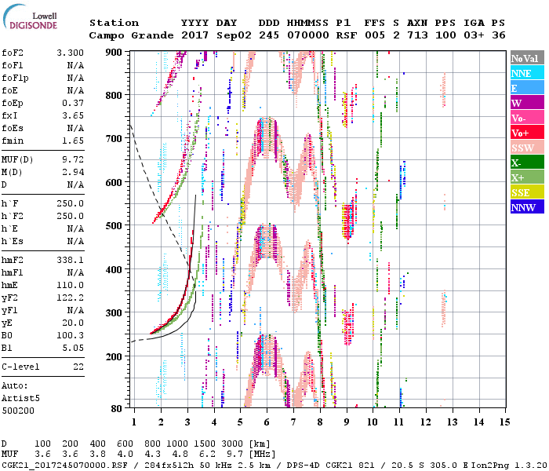Screen dimensions: 549x471
Task: Select the X+ light green legend swatch
Action: point(527,177)
